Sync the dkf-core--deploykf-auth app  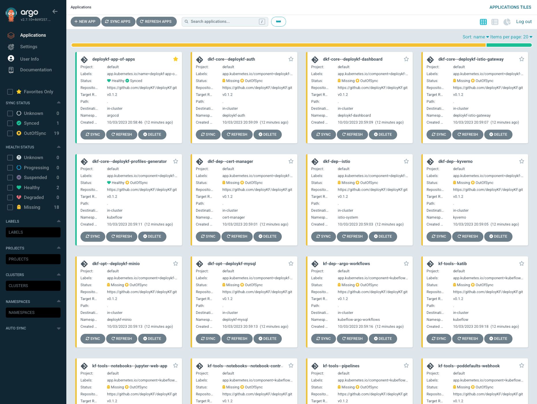208,135
